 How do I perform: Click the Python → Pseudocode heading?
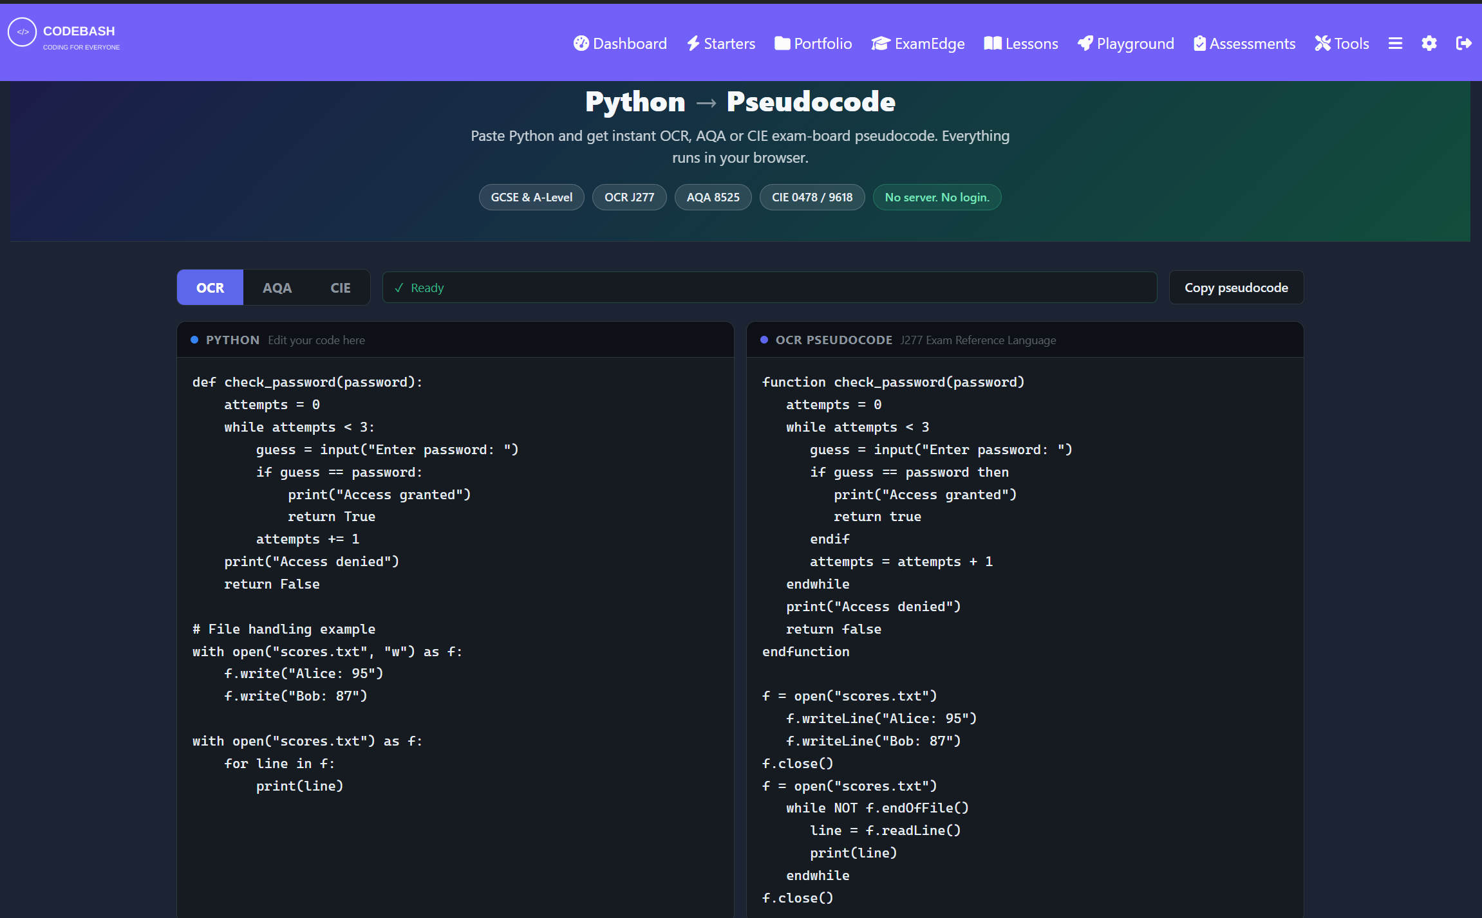[x=740, y=102]
